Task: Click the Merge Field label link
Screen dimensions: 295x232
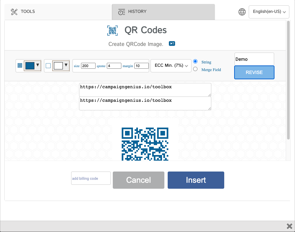Action: (x=211, y=70)
